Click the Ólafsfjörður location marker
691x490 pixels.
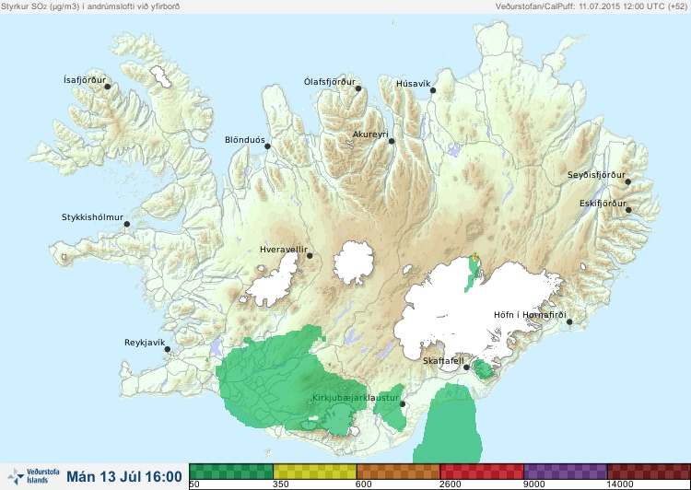pos(358,88)
